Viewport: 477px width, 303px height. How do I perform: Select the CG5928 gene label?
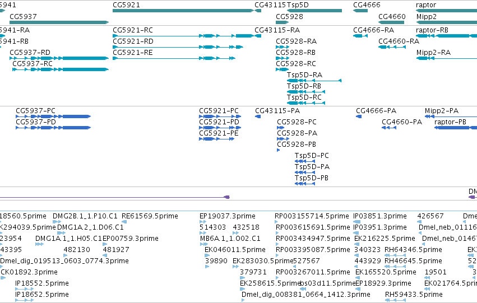click(289, 16)
